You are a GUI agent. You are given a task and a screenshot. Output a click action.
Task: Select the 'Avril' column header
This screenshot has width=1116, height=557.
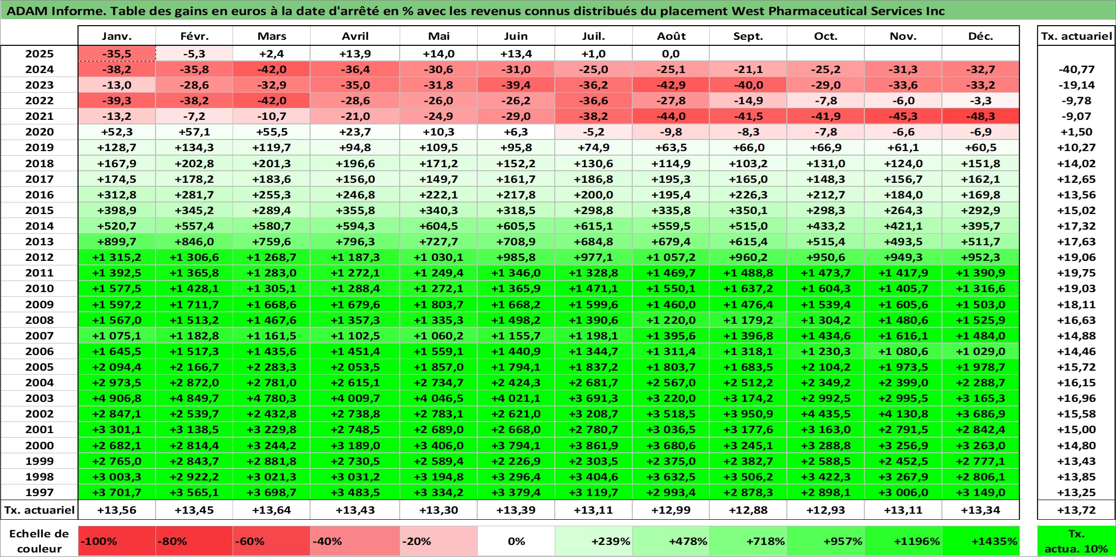pos(355,36)
